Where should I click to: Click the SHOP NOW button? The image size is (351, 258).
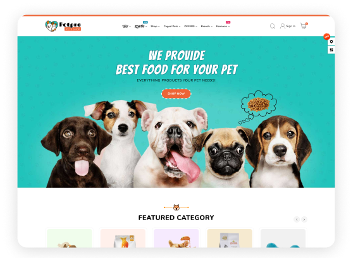click(x=176, y=94)
